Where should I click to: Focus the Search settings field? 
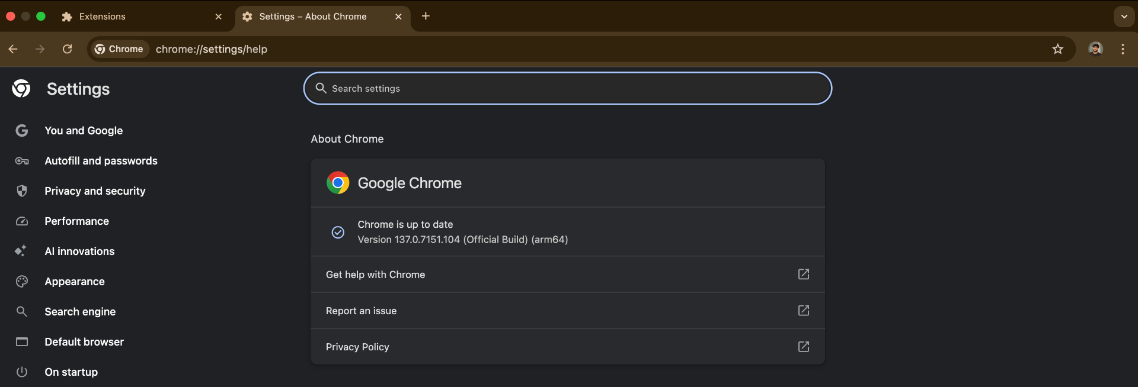click(568, 88)
